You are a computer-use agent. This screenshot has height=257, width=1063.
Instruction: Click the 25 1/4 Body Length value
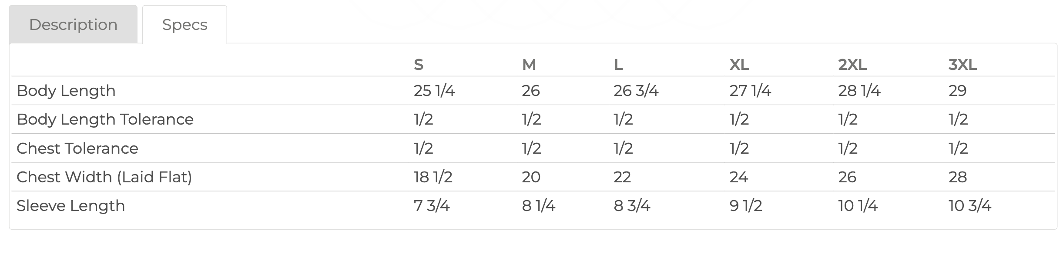pyautogui.click(x=434, y=91)
